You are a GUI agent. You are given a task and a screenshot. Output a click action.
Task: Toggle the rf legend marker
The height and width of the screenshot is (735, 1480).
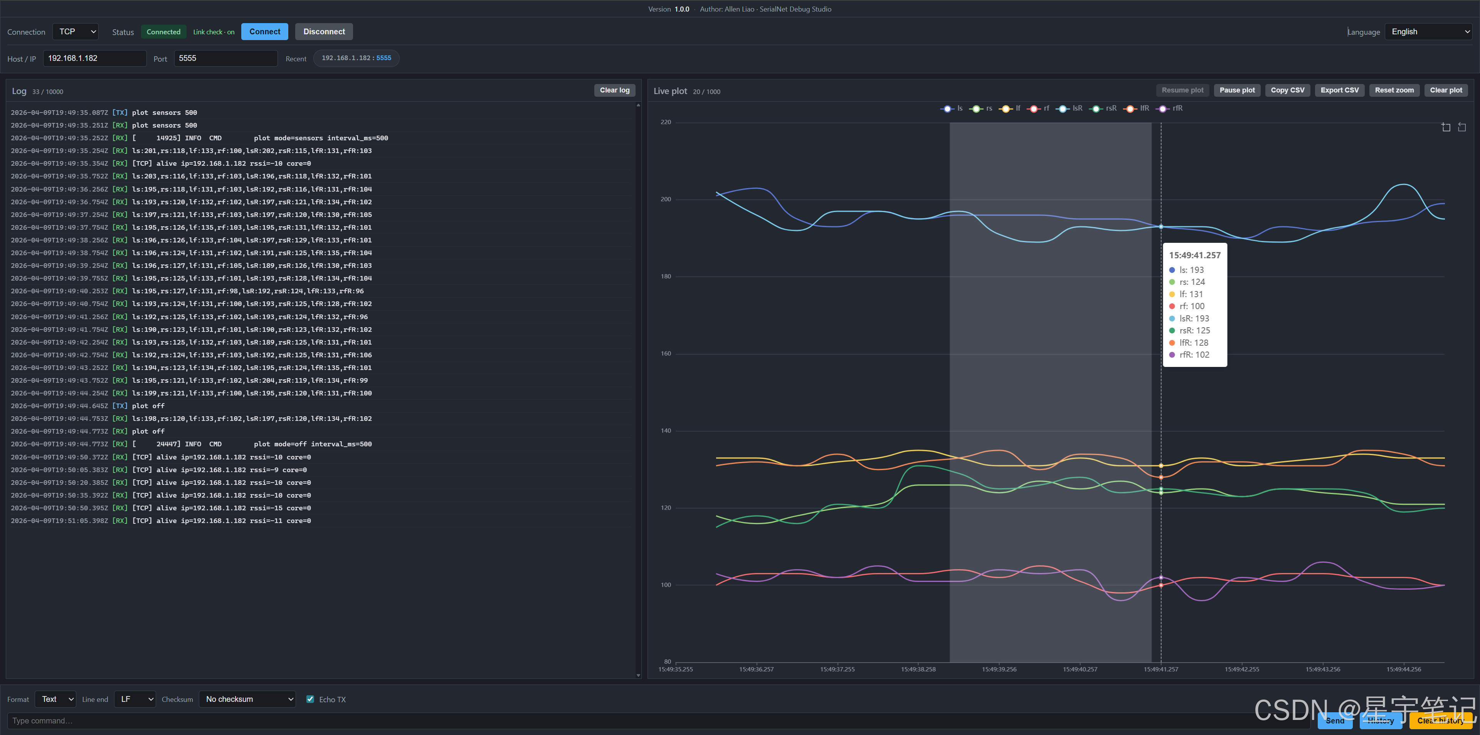click(1034, 109)
